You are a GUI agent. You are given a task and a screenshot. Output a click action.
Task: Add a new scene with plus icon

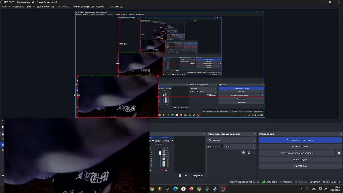3,176
